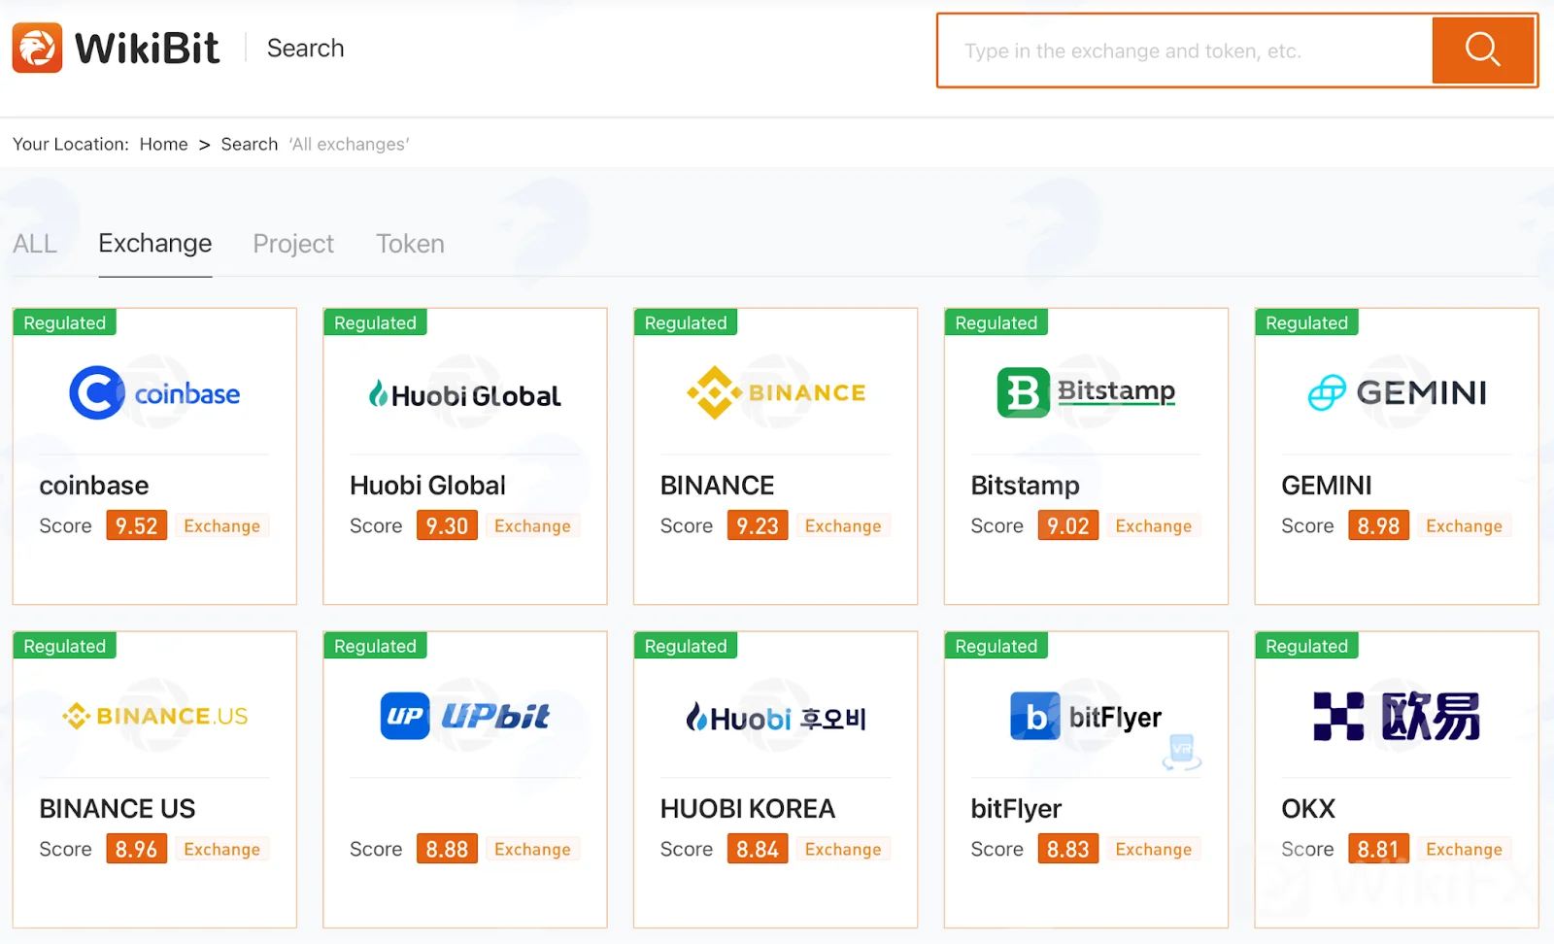Select the BINANCE logo image
Screen dimensions: 1554x944
click(775, 392)
